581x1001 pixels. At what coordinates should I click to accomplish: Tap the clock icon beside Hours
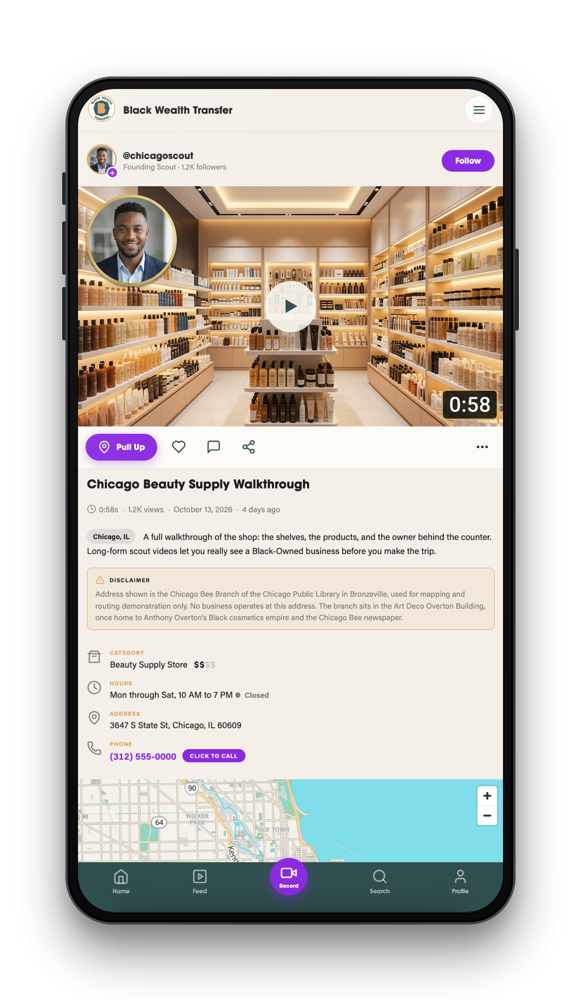[x=94, y=687]
